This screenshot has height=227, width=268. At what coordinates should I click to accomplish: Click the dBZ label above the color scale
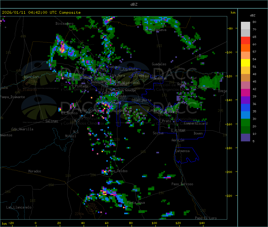point(253,16)
